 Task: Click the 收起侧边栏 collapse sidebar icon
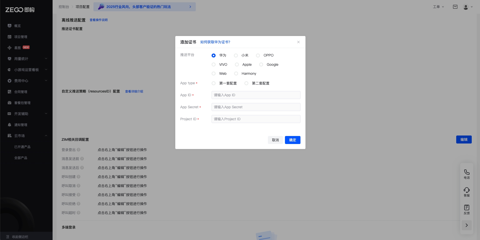(8, 236)
